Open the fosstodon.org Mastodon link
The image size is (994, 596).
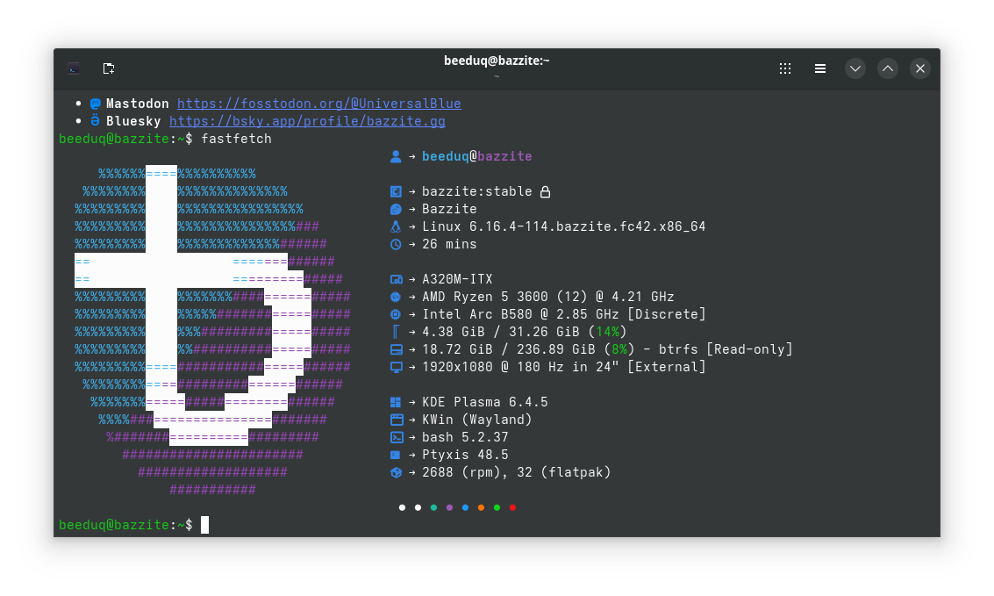tap(318, 104)
